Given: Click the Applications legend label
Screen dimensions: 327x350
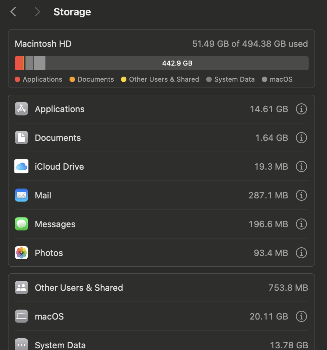Looking at the screenshot, I should point(42,79).
